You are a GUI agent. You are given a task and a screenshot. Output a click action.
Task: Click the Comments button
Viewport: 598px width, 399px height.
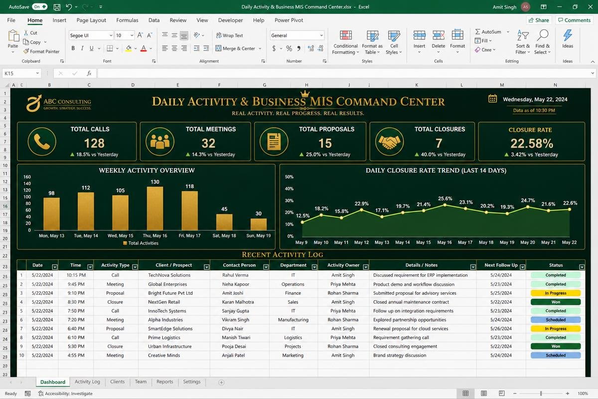point(574,20)
